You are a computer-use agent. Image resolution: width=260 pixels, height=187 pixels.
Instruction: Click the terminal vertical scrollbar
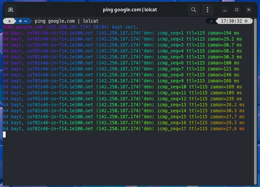255,101
